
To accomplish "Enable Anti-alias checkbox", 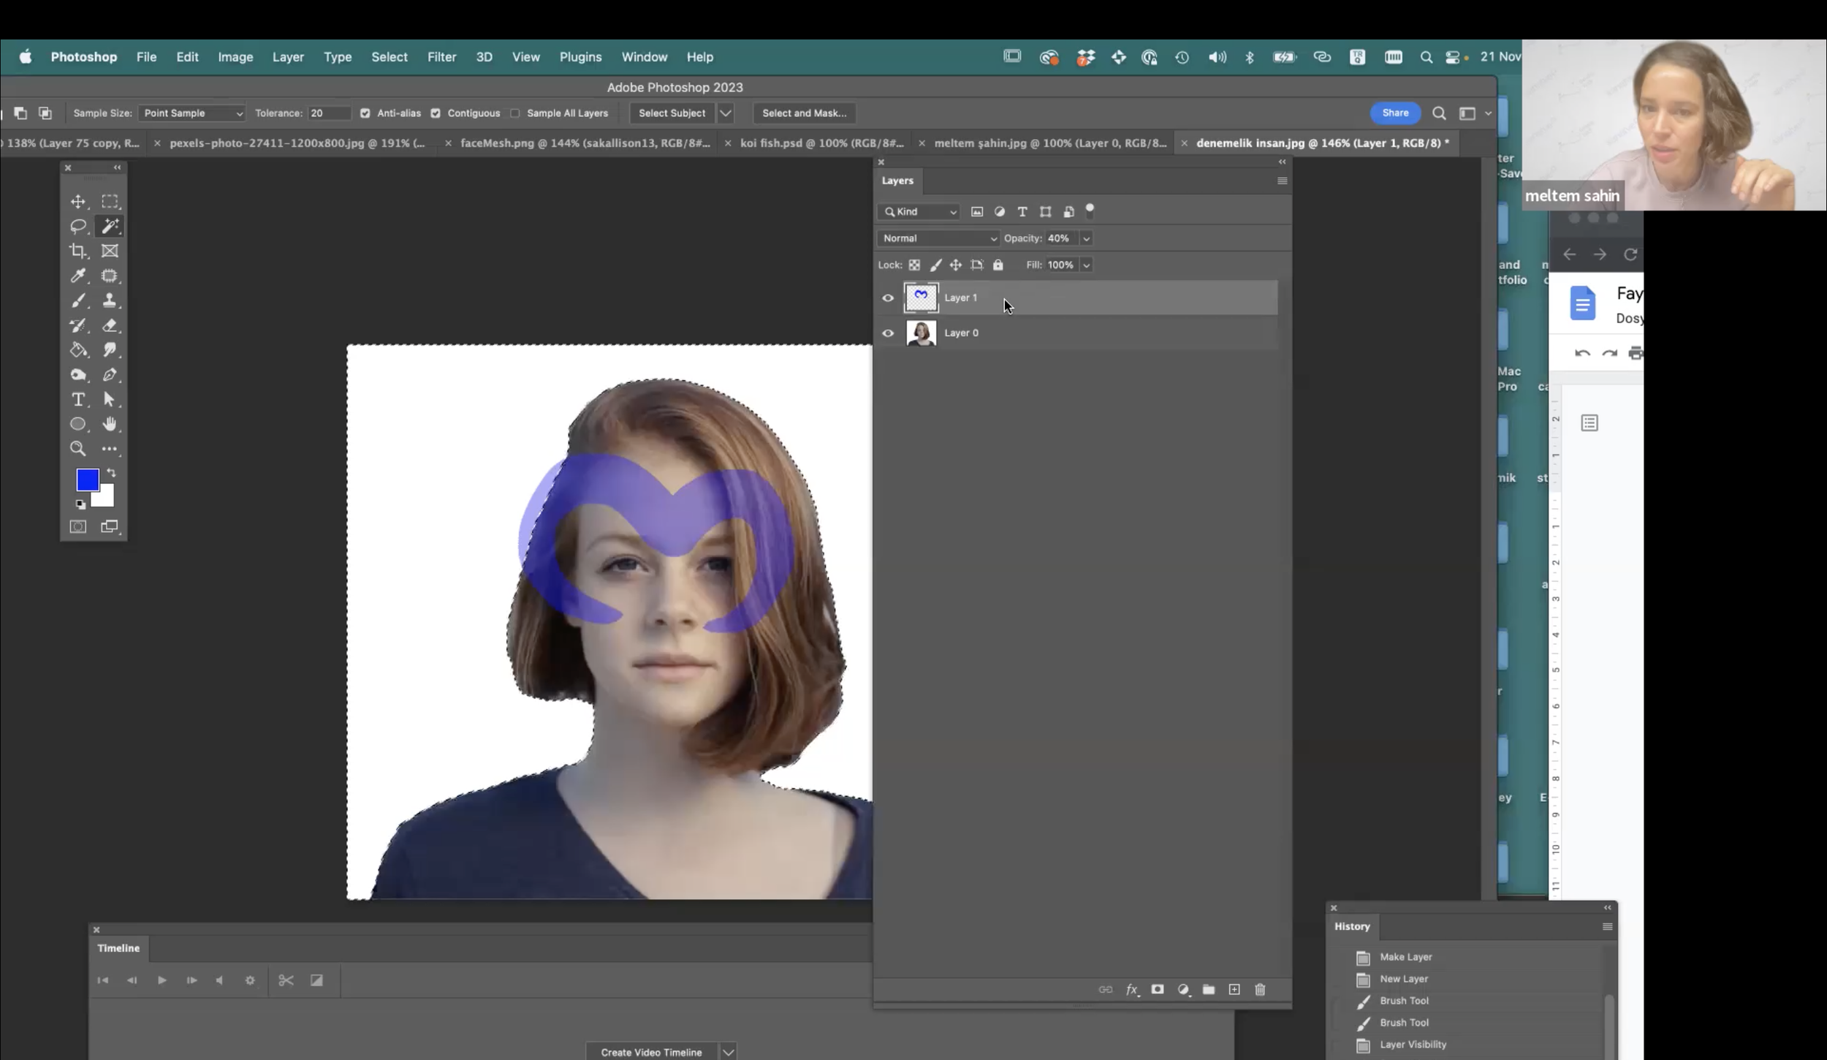I will point(365,113).
